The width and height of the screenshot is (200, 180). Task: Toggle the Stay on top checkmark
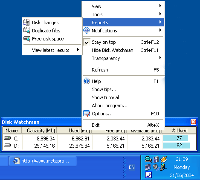click(x=87, y=42)
